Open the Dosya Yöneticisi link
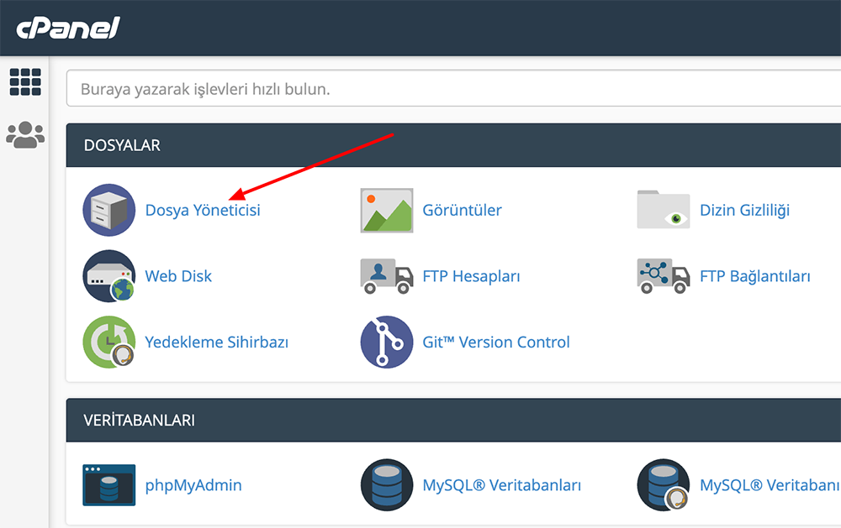 [203, 210]
